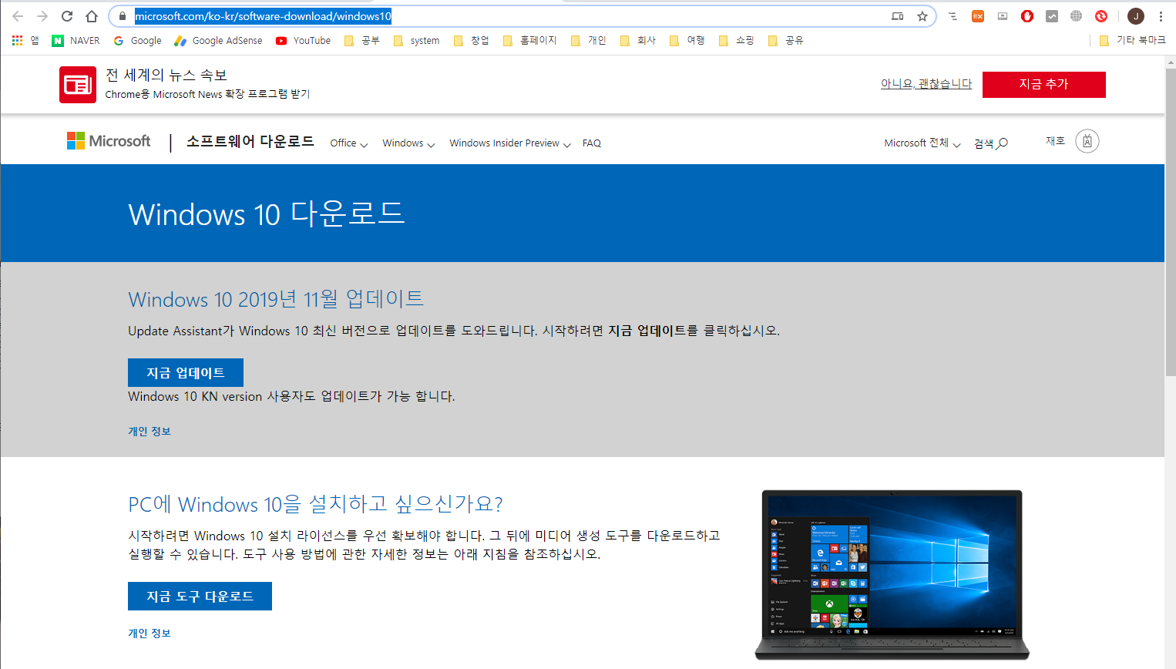The width and height of the screenshot is (1176, 669).
Task: Click the 소프트웨어 다운로드 heading link
Action: pyautogui.click(x=250, y=142)
